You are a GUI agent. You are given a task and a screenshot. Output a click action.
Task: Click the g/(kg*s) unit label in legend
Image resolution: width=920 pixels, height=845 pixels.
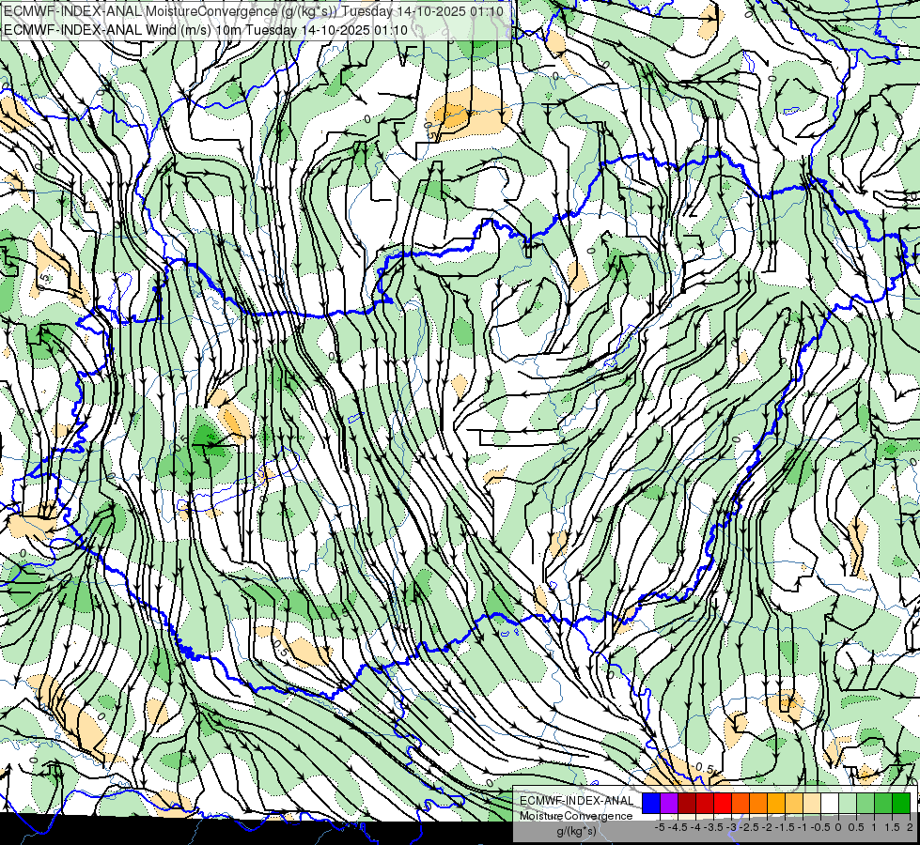pos(576,831)
